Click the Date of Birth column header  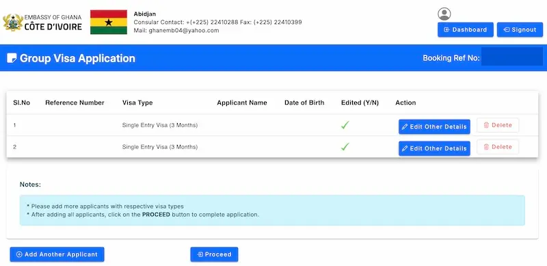pyautogui.click(x=304, y=103)
